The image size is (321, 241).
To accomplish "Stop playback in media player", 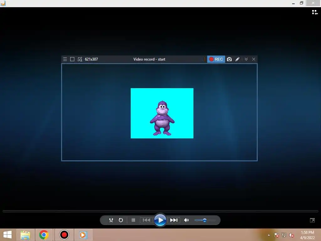I will coord(133,220).
